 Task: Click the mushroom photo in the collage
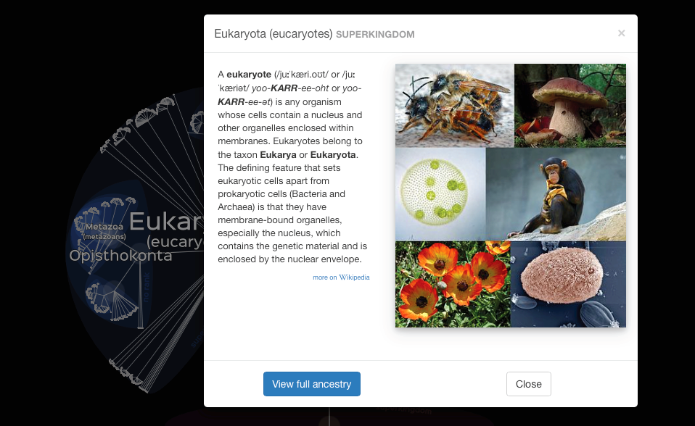pos(570,105)
